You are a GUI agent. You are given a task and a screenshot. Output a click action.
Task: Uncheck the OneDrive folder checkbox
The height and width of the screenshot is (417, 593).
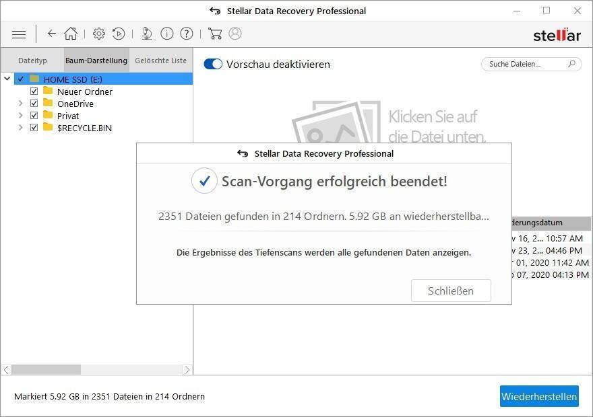coord(34,104)
